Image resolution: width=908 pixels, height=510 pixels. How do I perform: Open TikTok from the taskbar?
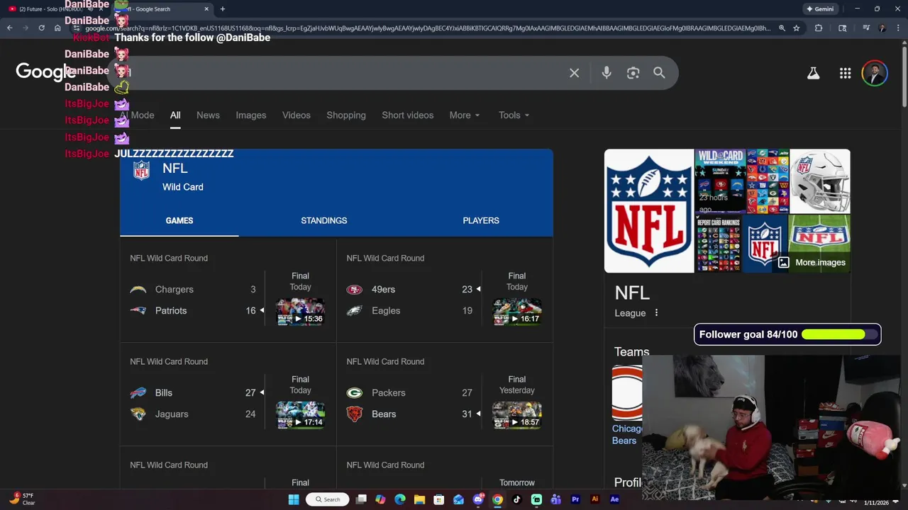[516, 499]
